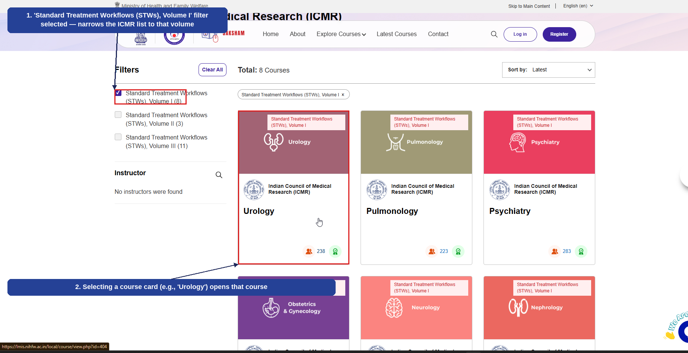Click the 223 enrolled count on Pulmonology card
Viewport: 688px width, 353px height.
pyautogui.click(x=444, y=251)
